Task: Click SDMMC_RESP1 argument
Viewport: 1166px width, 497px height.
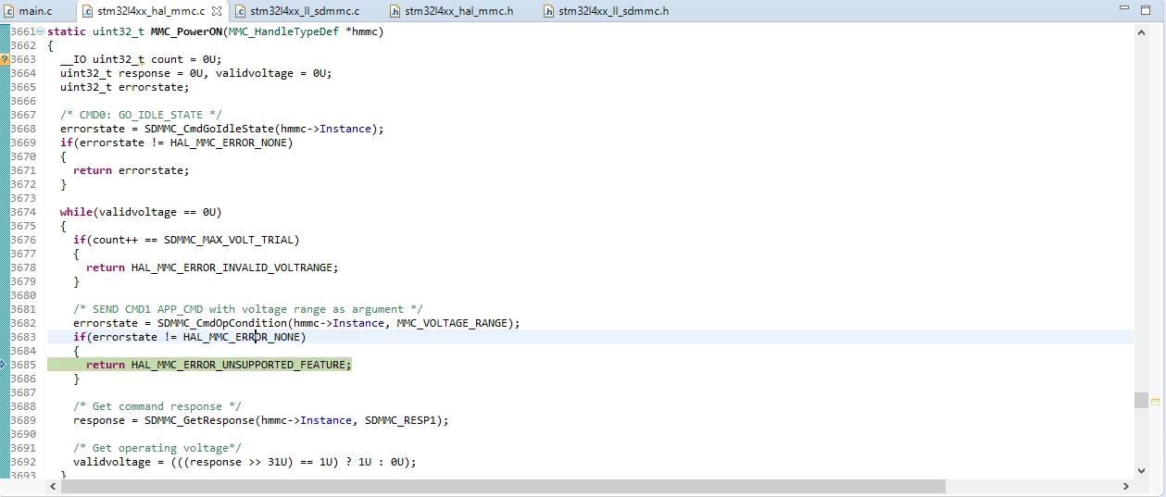Action: (400, 420)
